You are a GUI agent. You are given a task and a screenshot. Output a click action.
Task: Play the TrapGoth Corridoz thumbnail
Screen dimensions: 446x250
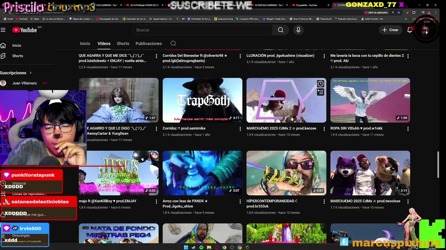click(202, 100)
